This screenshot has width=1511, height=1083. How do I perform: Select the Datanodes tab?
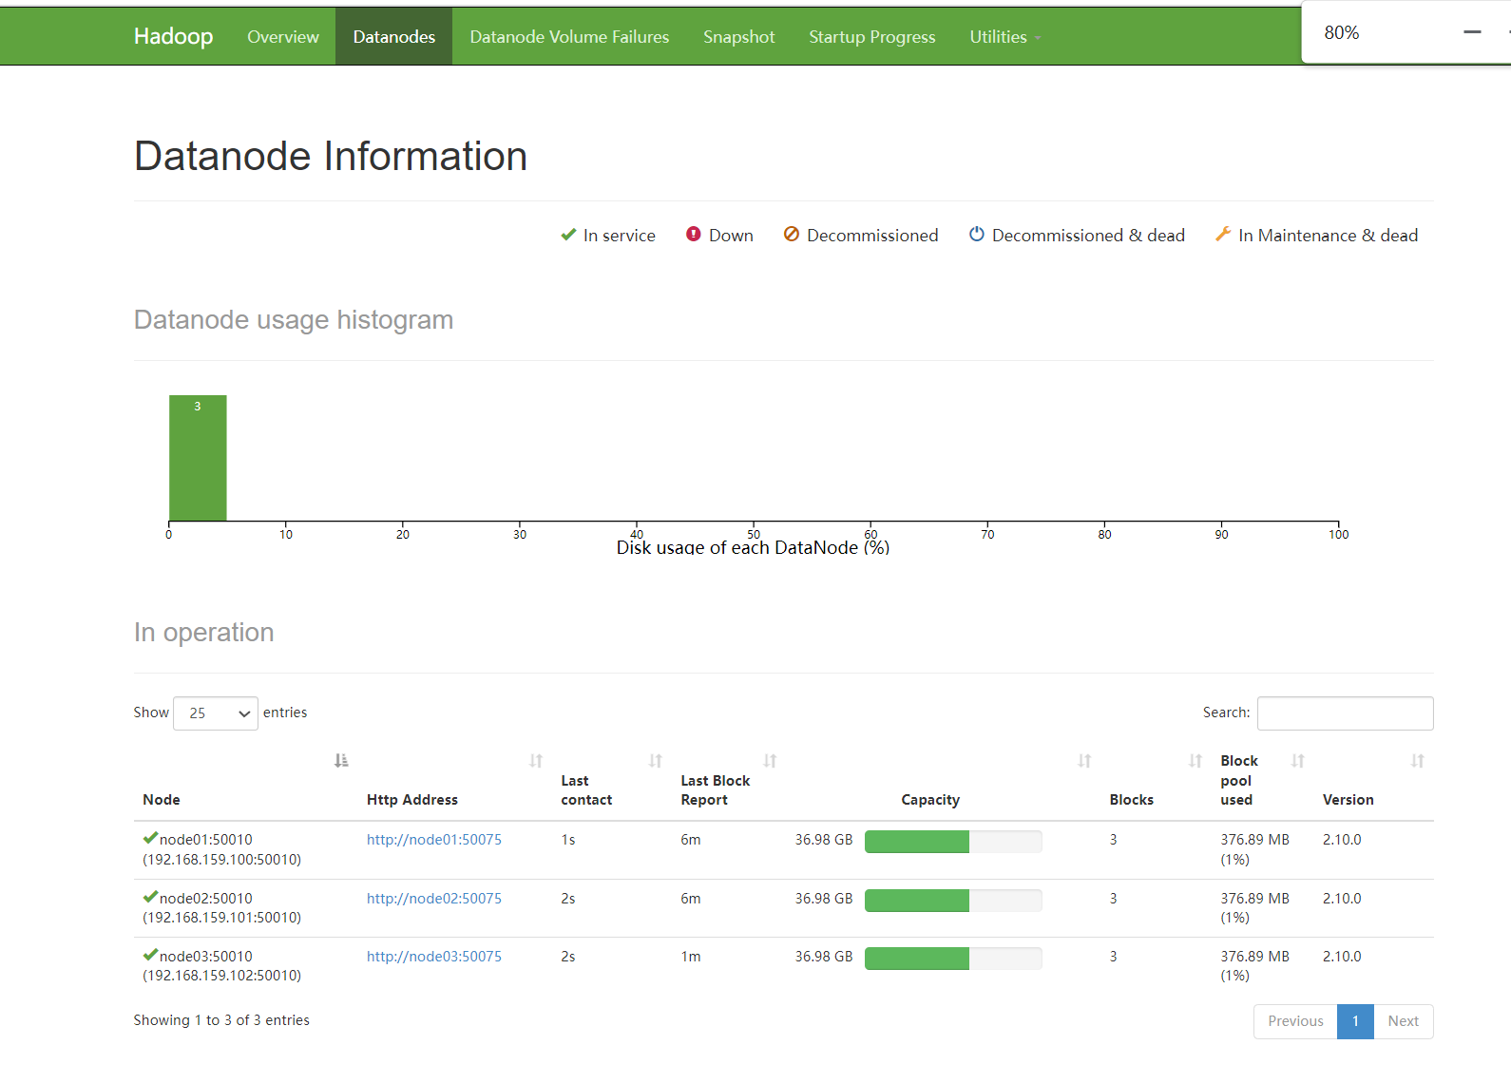tap(393, 37)
